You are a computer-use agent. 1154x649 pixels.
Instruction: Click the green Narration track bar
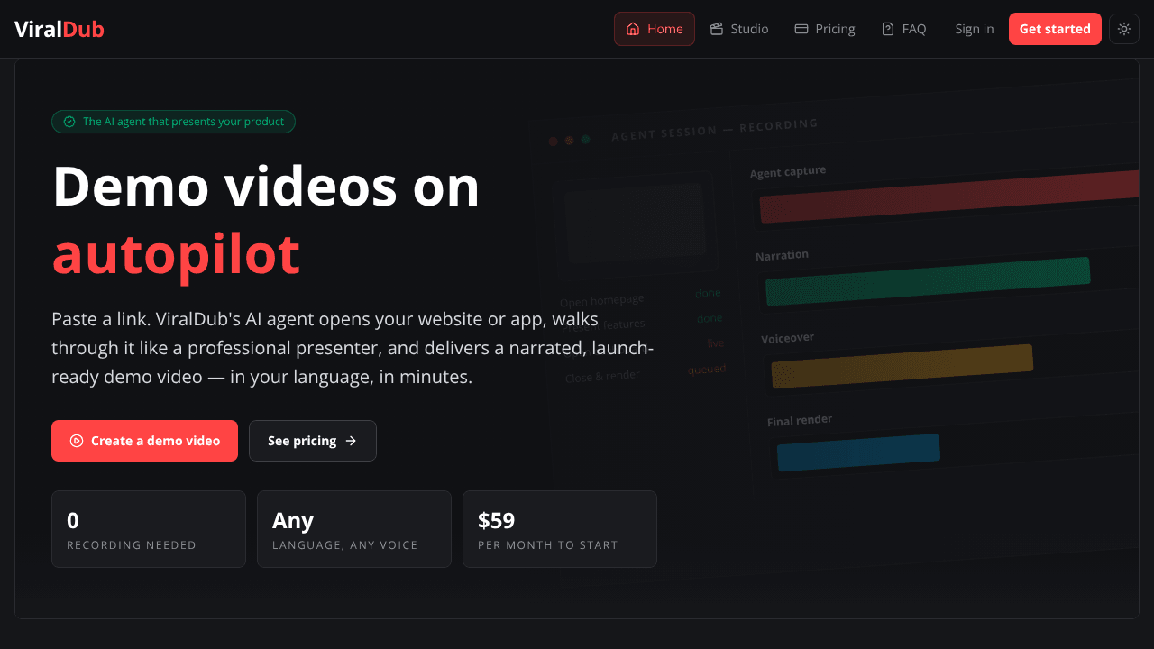(x=928, y=281)
